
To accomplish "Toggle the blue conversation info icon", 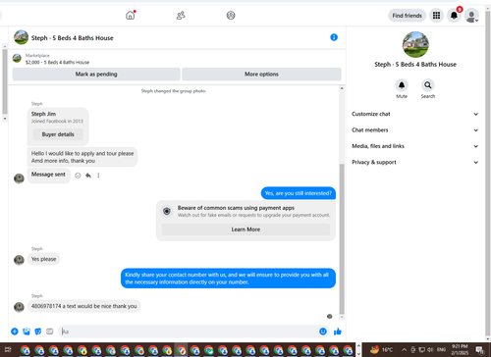I will [334, 37].
